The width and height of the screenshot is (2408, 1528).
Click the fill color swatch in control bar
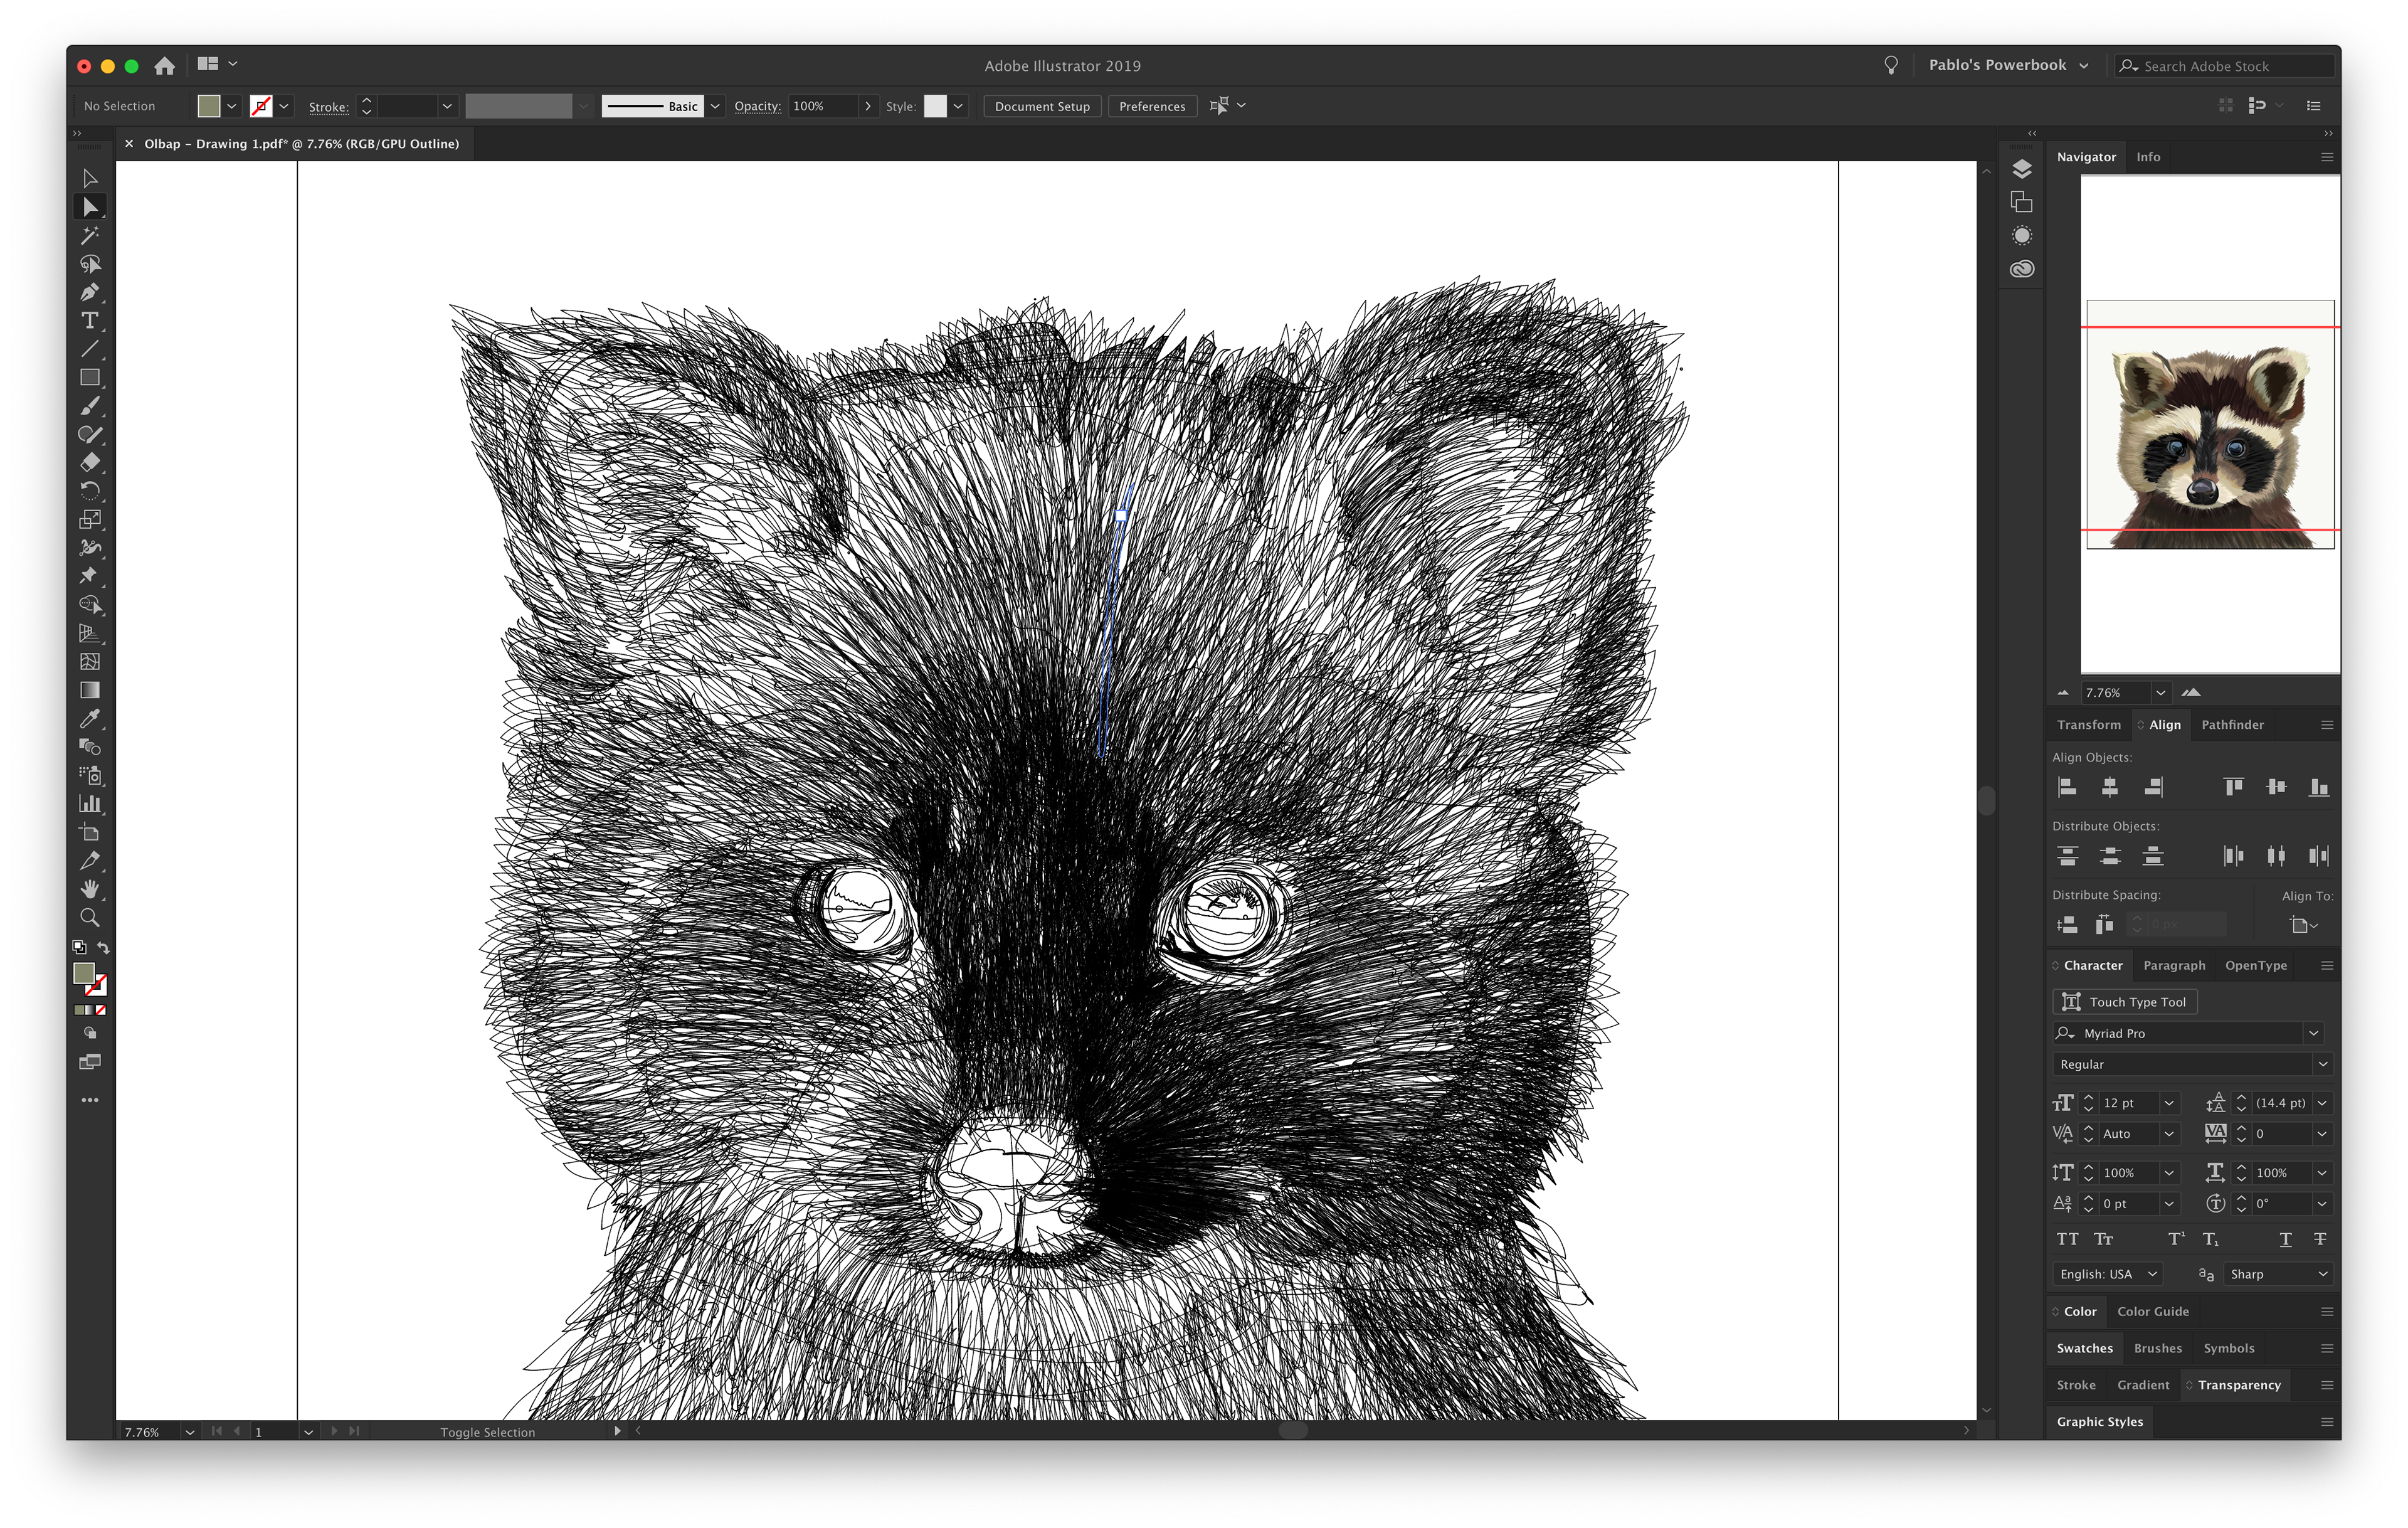tap(209, 106)
